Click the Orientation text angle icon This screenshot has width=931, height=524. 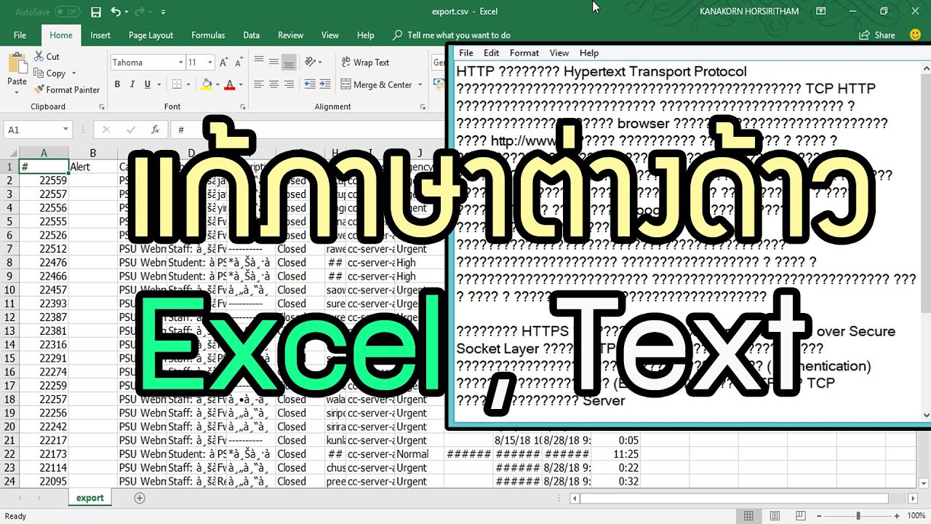[x=311, y=63]
